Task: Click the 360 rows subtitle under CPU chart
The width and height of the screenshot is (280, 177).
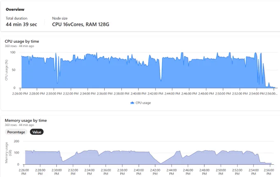Action: click(x=19, y=46)
